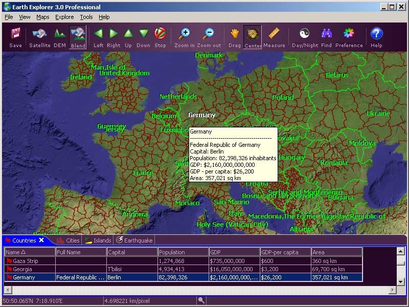Open the Find binoculars tool

tap(326, 37)
